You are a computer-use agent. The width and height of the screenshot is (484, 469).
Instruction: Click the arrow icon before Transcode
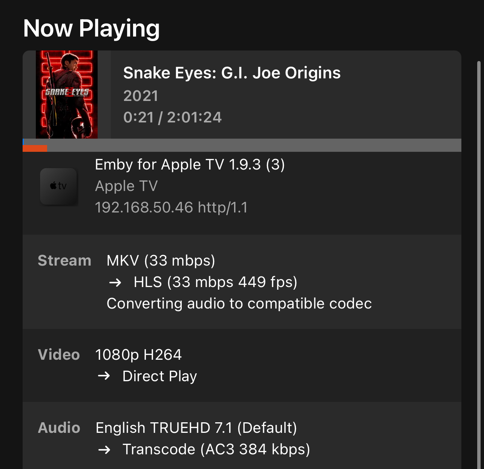pos(104,449)
